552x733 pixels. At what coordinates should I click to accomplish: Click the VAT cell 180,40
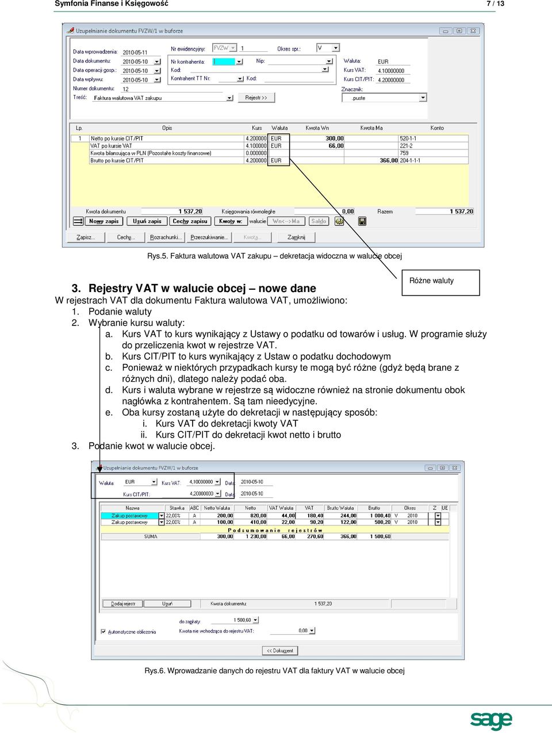[310, 516]
